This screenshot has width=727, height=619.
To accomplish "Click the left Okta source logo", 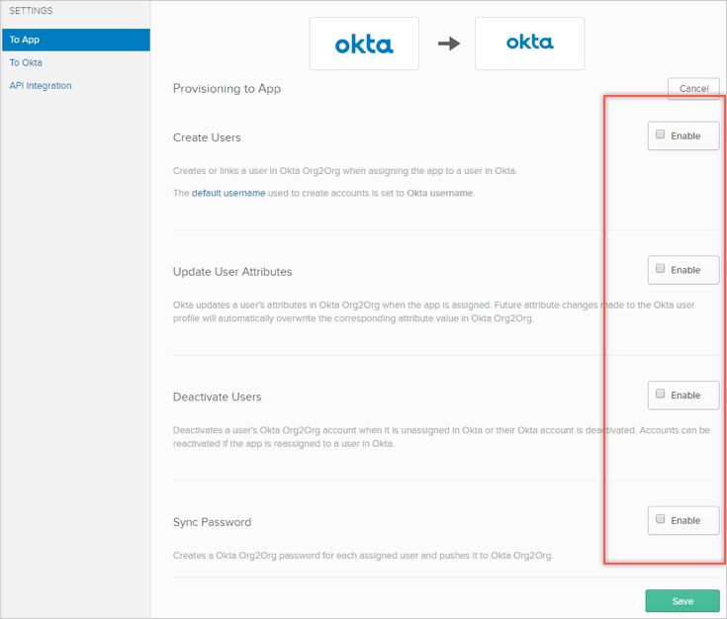I will coord(364,44).
